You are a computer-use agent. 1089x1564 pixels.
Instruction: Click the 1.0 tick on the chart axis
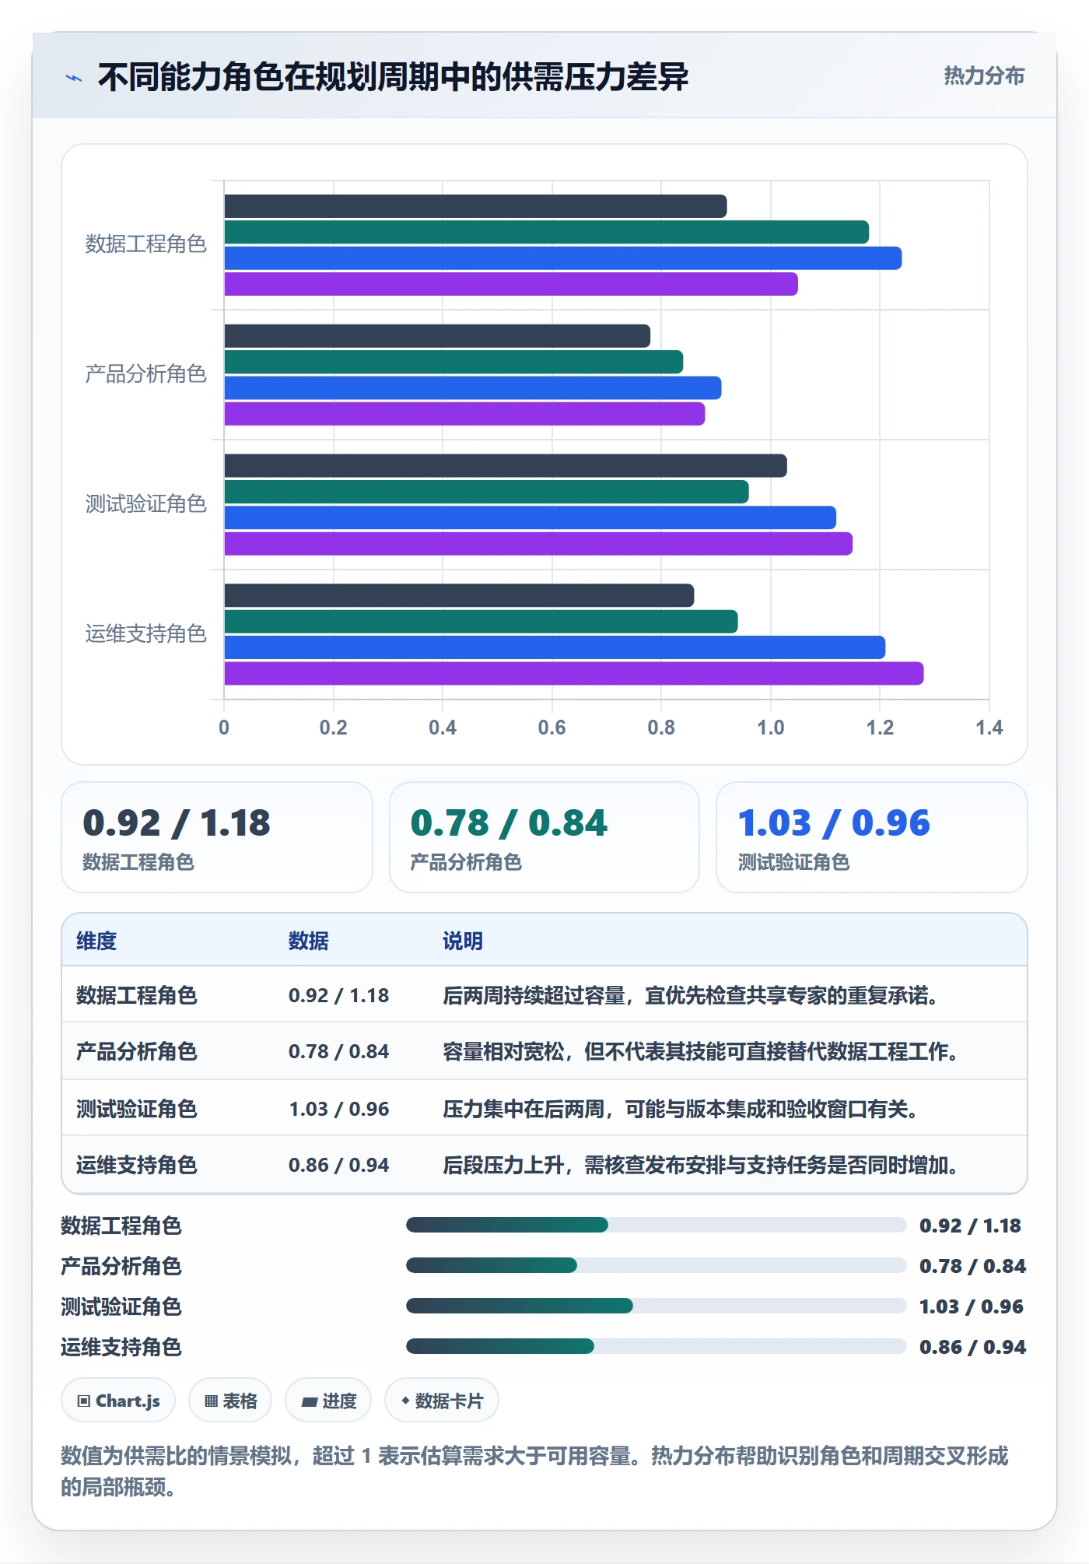(771, 728)
